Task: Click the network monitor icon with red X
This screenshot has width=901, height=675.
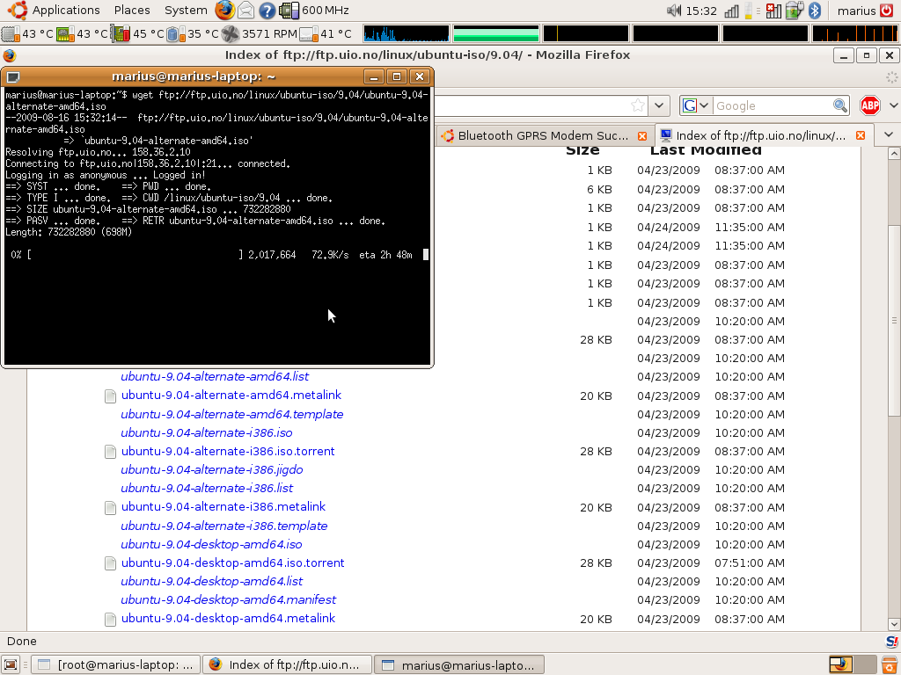Action: 774,11
